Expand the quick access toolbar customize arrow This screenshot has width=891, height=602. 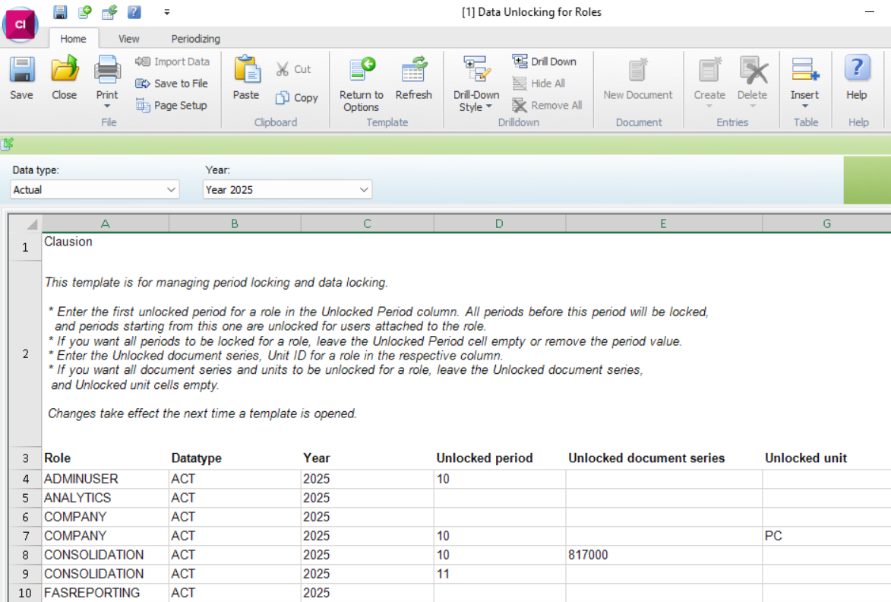(x=166, y=12)
